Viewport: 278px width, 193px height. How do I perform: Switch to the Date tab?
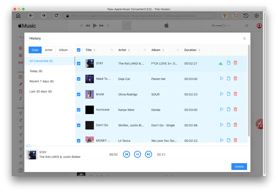pyautogui.click(x=35, y=50)
